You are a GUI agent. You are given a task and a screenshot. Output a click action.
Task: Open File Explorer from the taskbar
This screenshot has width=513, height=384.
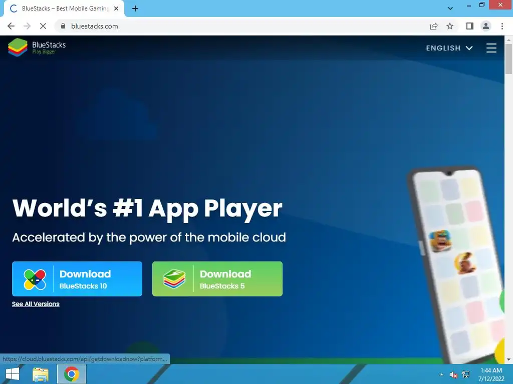click(x=40, y=374)
